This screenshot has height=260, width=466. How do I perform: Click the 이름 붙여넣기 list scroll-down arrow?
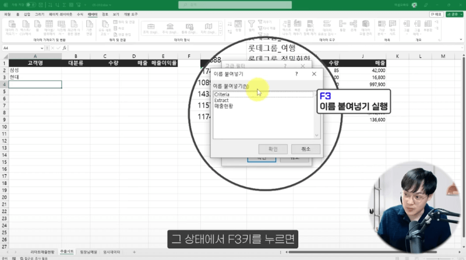click(316, 135)
